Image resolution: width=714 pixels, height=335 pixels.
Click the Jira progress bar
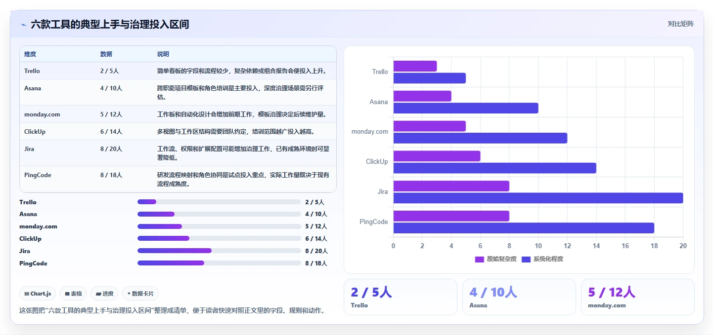tap(219, 251)
